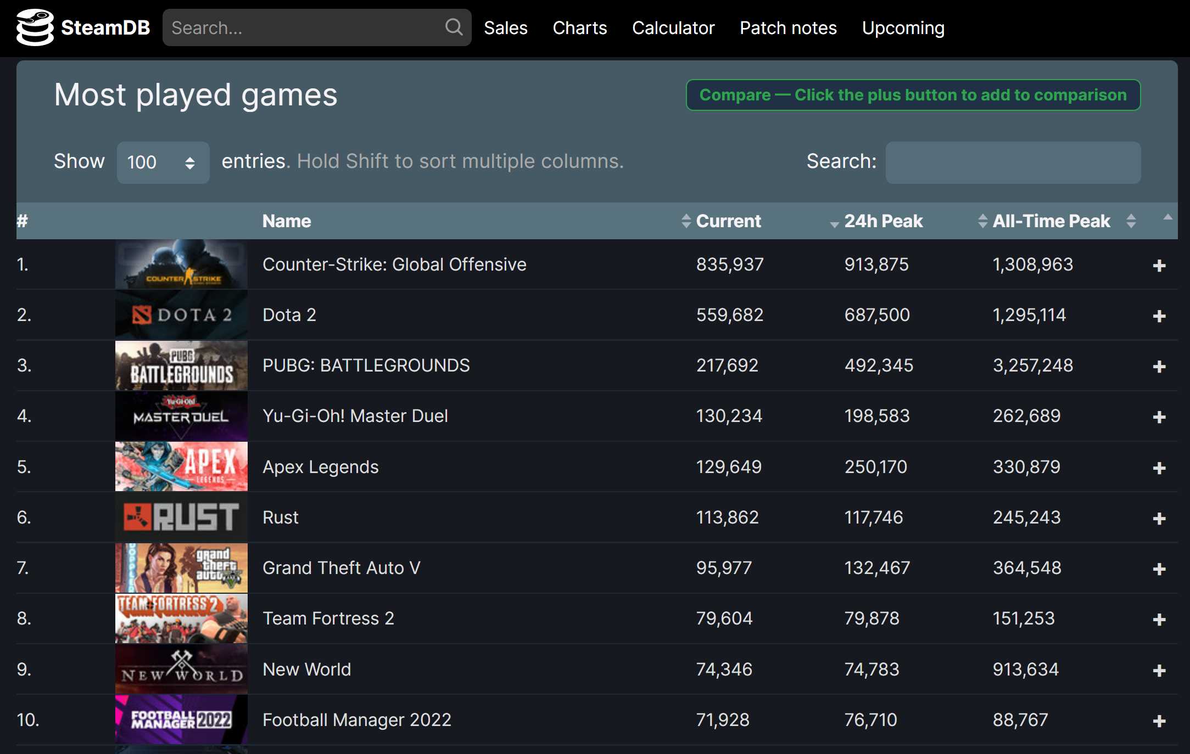Screen dimensions: 1190x754
Task: Click current players value 835,937
Action: click(730, 265)
